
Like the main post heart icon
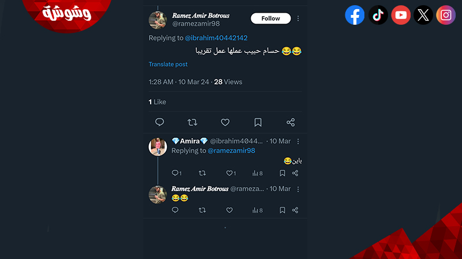(x=225, y=122)
